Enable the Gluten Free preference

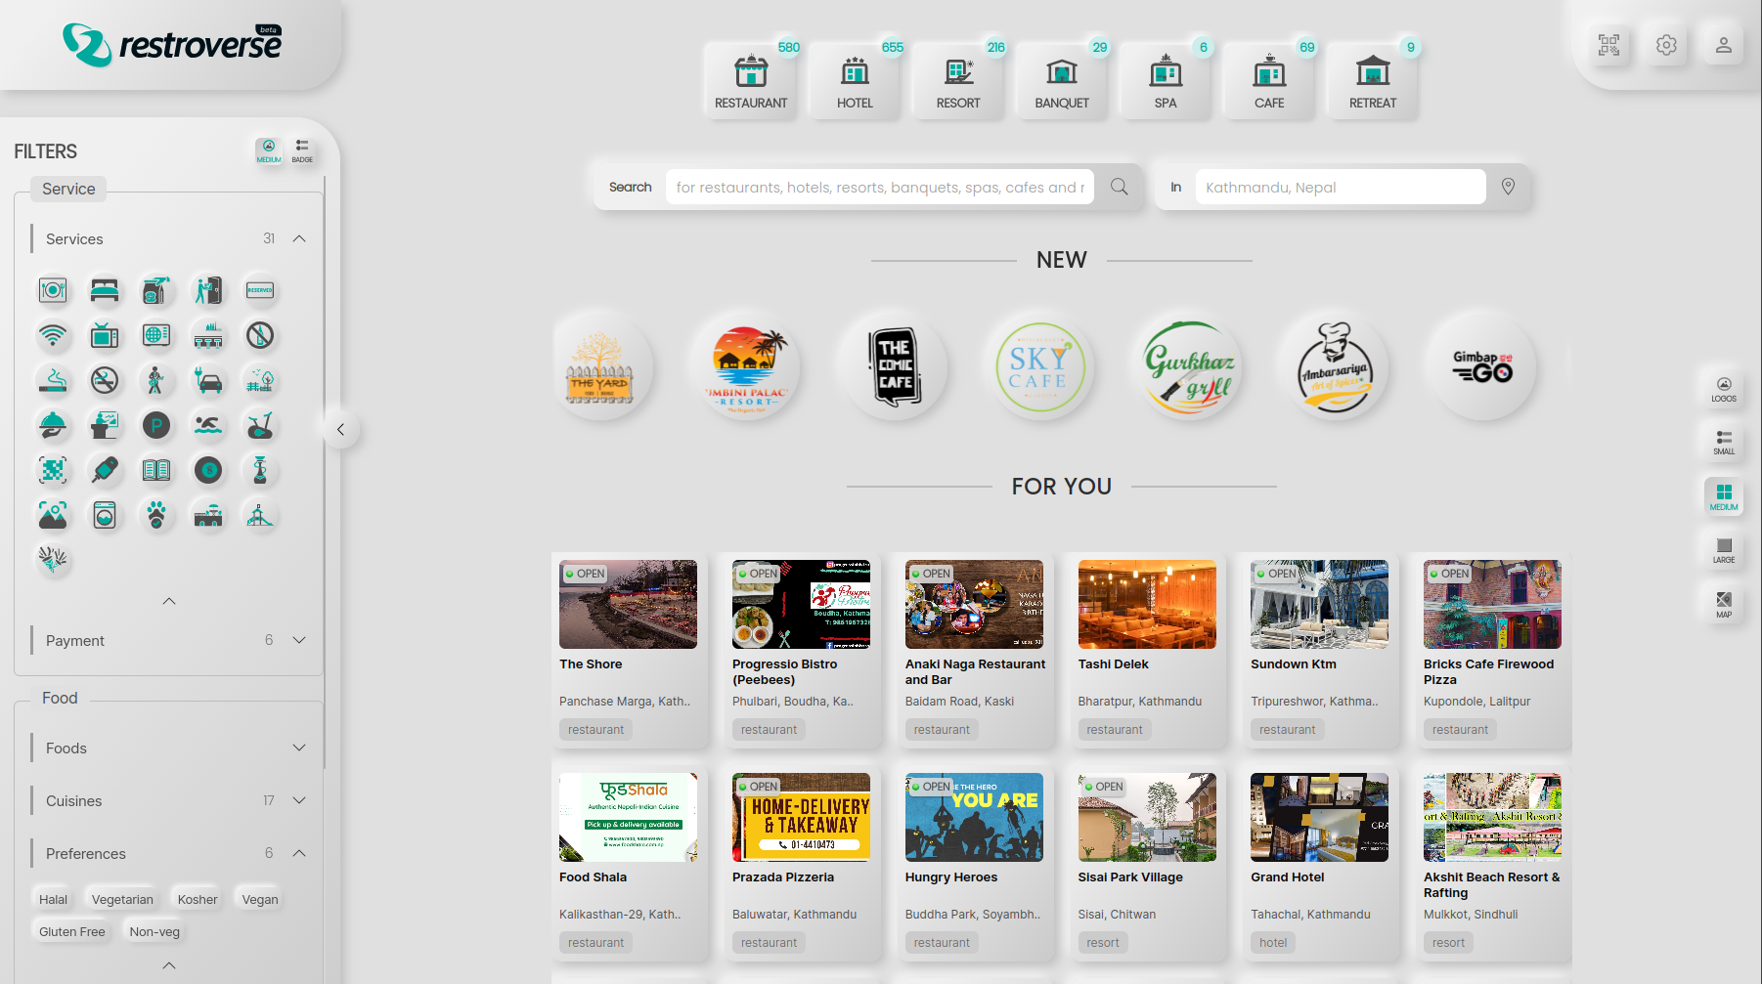click(x=72, y=932)
